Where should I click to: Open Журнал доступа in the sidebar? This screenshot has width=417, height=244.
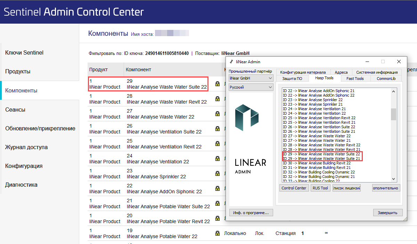point(26,147)
